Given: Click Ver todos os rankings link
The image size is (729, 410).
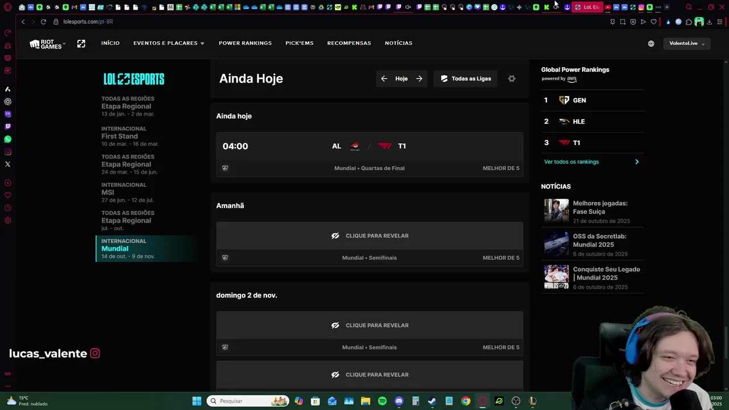Looking at the screenshot, I should pos(591,162).
